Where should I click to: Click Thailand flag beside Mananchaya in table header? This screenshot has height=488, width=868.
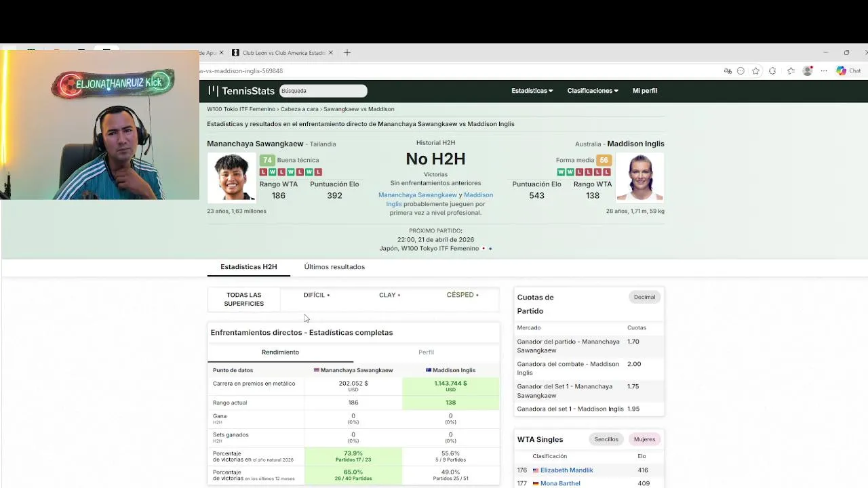point(317,371)
